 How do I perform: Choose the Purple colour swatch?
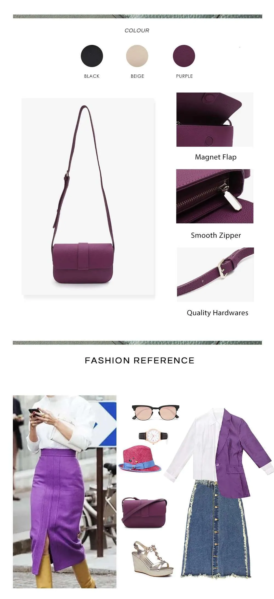(184, 56)
